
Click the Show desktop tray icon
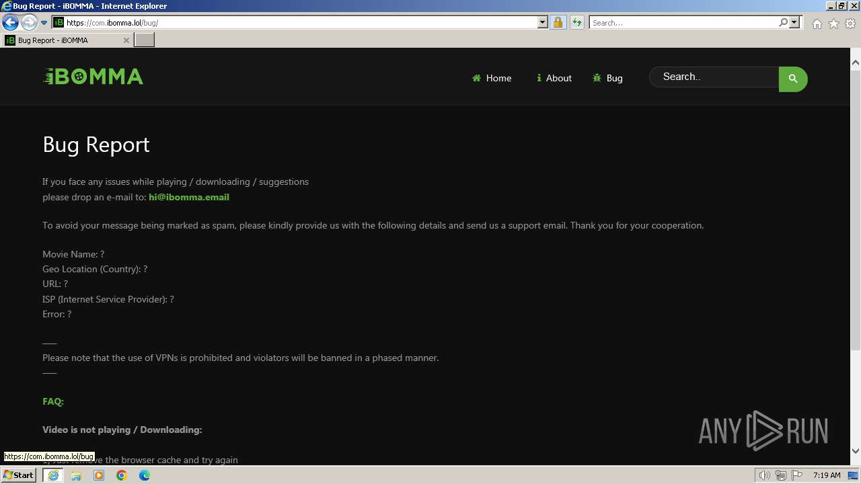853,475
